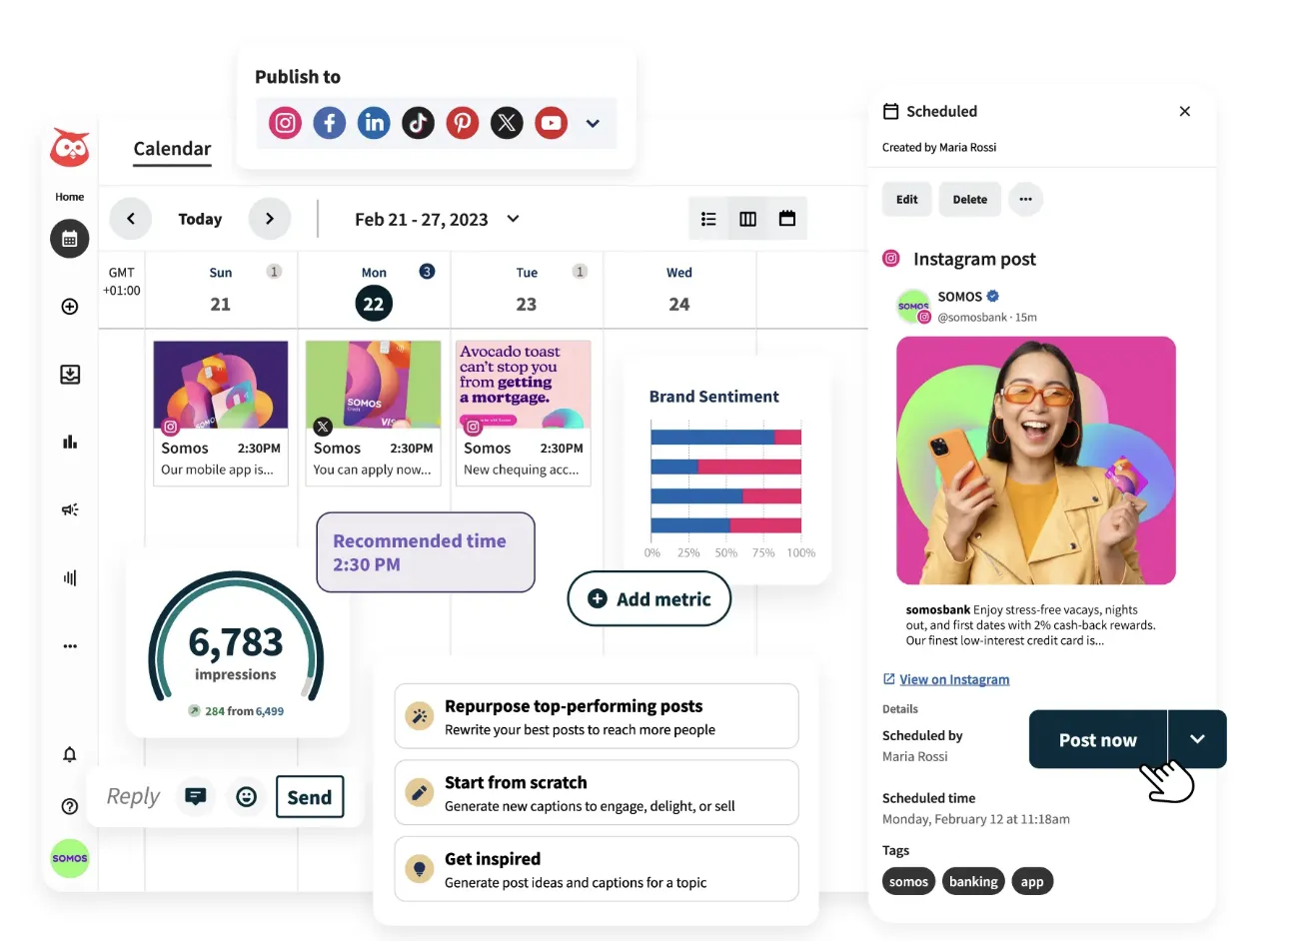
Task: Click the Delete button
Action: (969, 199)
